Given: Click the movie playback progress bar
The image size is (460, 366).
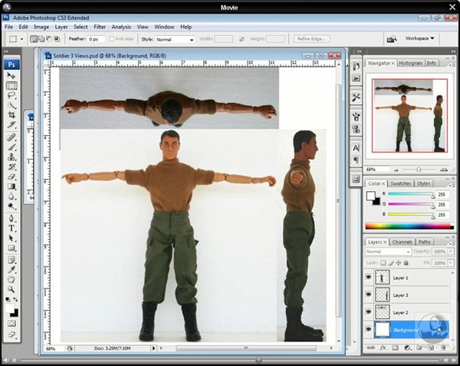Looking at the screenshot, I should [x=230, y=360].
